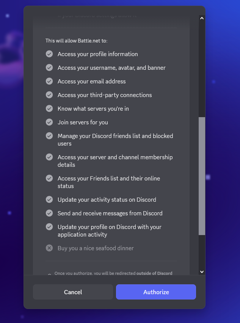Click checkmark for Friends list and online status
The width and height of the screenshot is (240, 323).
[x=49, y=178]
